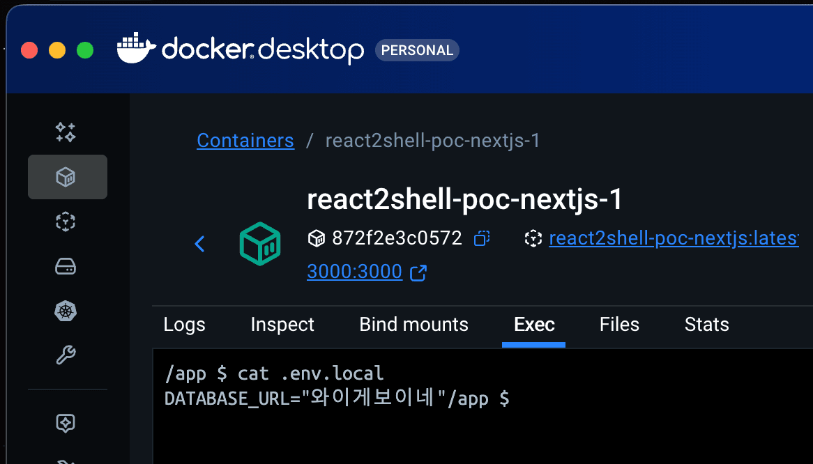Switch to the Inspect tab
The height and width of the screenshot is (464, 813).
[282, 324]
